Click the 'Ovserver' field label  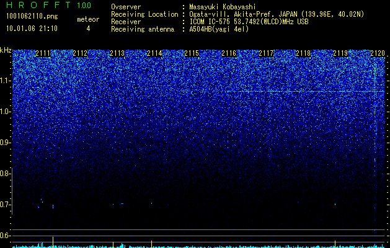click(126, 7)
